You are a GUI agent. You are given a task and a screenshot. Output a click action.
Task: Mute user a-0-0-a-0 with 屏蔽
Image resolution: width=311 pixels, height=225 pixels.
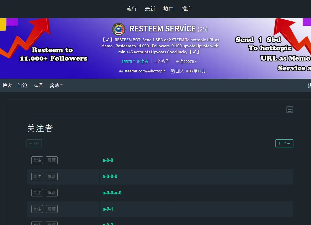coord(52,193)
